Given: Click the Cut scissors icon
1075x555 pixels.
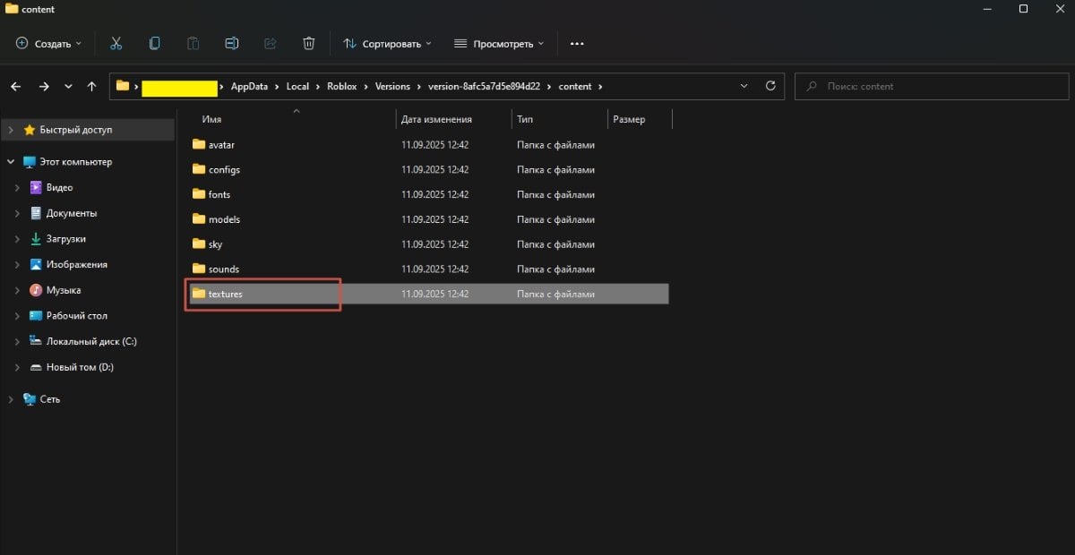Looking at the screenshot, I should point(116,43).
